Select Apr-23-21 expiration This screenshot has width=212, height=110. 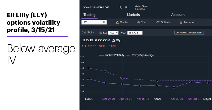tap(177, 99)
